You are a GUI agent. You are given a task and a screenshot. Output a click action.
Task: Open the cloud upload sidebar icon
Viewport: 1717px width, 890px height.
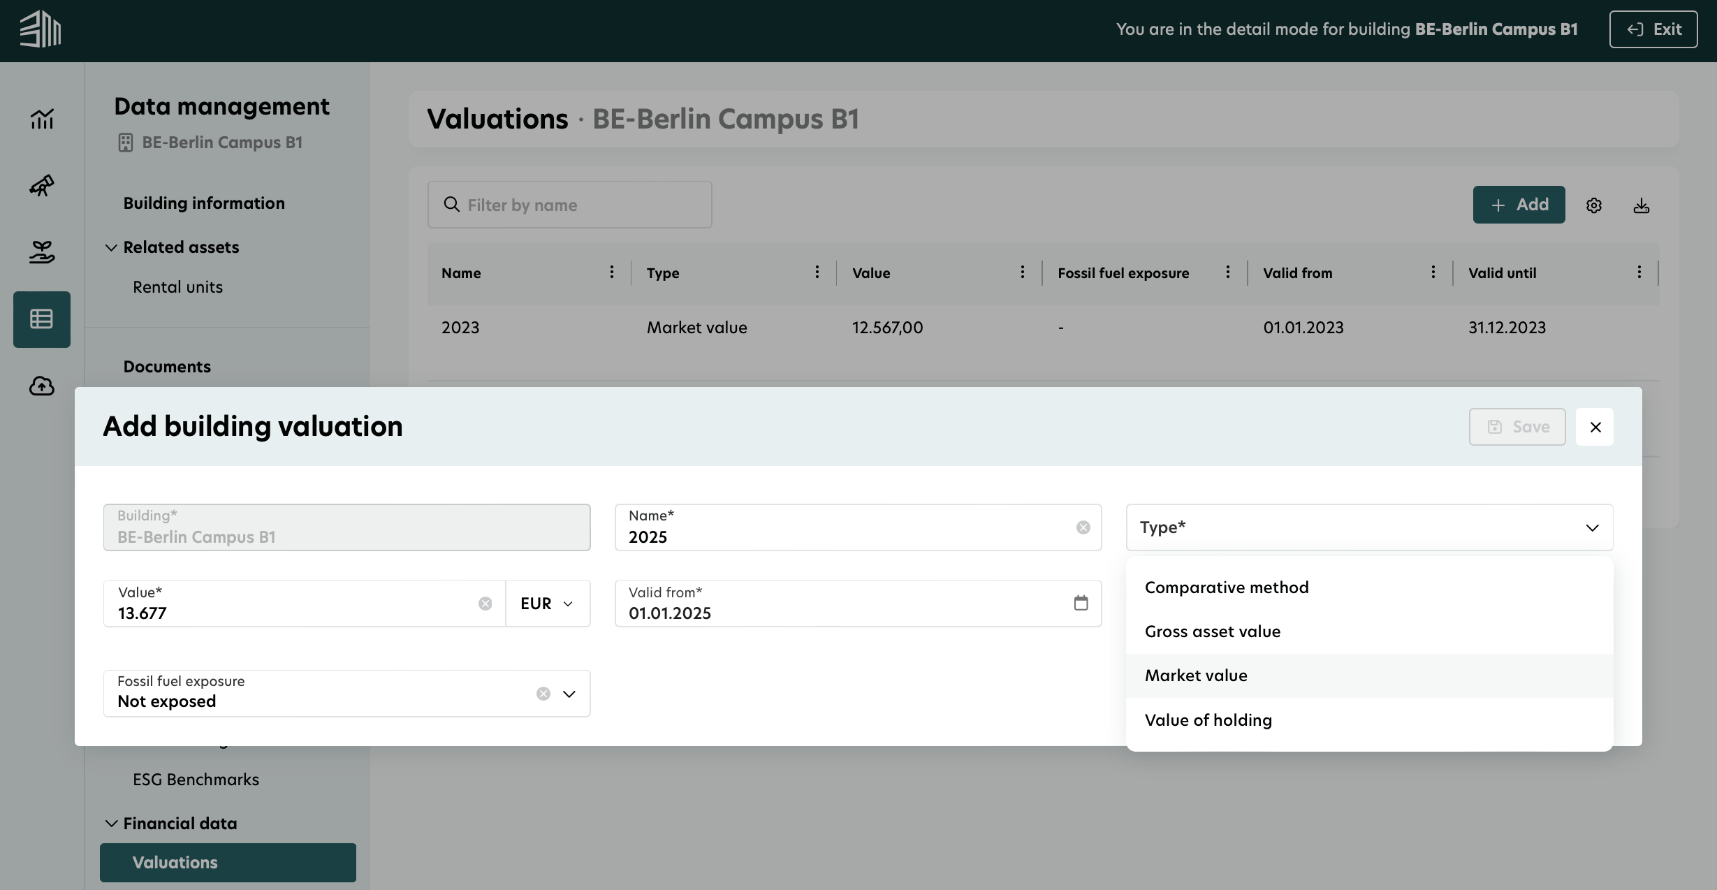tap(42, 386)
